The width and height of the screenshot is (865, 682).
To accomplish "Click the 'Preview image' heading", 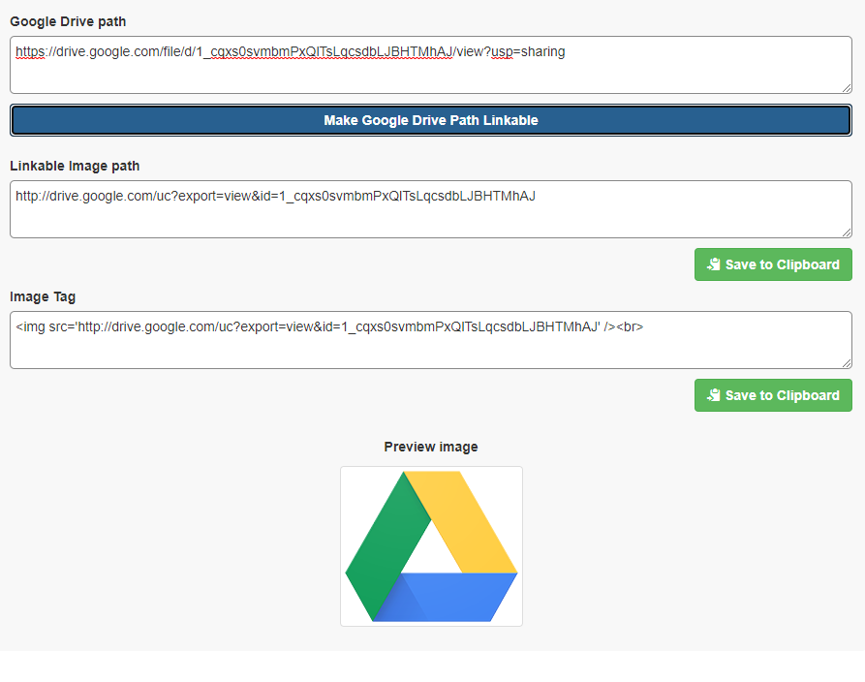I will [431, 447].
